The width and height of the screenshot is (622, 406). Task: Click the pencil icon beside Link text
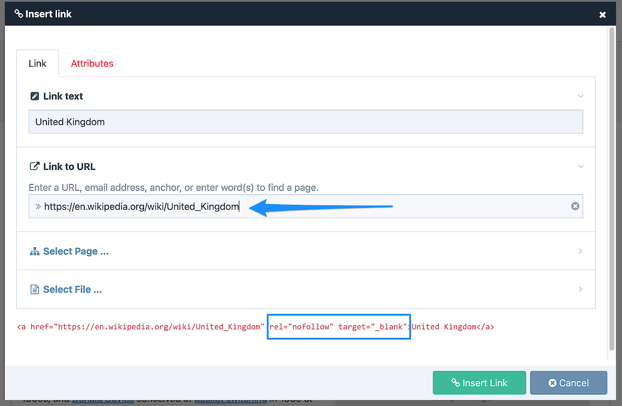(x=35, y=96)
